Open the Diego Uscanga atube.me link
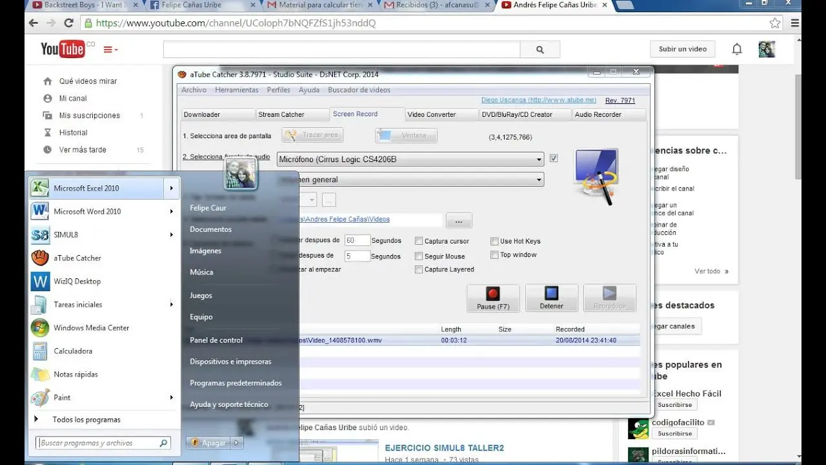The height and width of the screenshot is (465, 826). click(x=538, y=101)
